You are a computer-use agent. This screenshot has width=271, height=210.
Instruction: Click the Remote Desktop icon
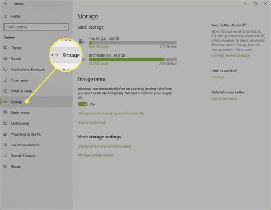click(x=6, y=156)
